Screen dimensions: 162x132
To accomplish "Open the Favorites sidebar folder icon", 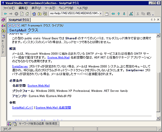I will 3,31.
